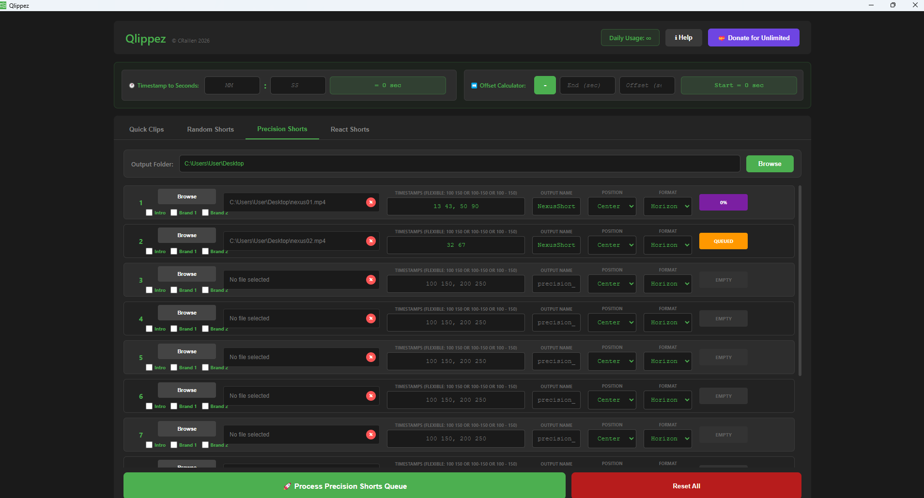Click the = 0 sec conversion result
Image resolution: width=924 pixels, height=498 pixels.
388,85
